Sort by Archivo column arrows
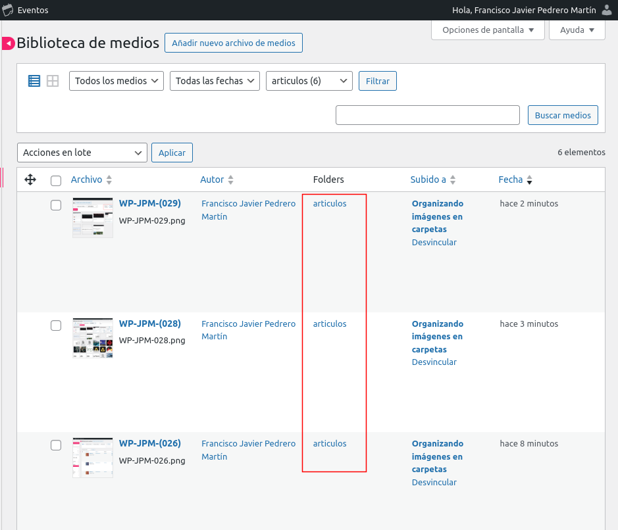 (109, 180)
